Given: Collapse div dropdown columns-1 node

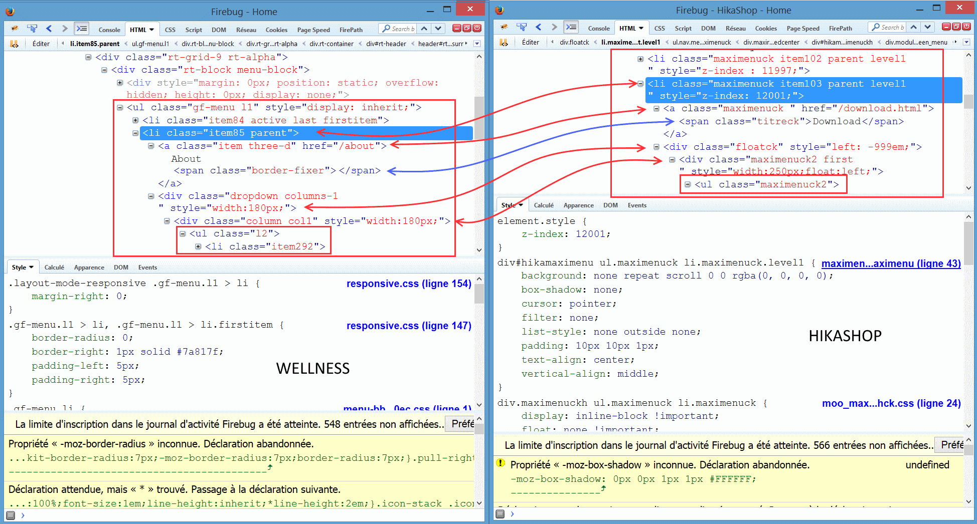Looking at the screenshot, I should pos(151,196).
